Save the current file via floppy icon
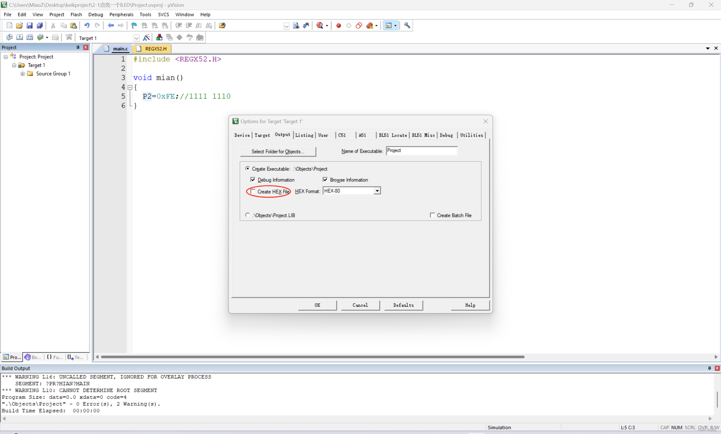 (30, 25)
